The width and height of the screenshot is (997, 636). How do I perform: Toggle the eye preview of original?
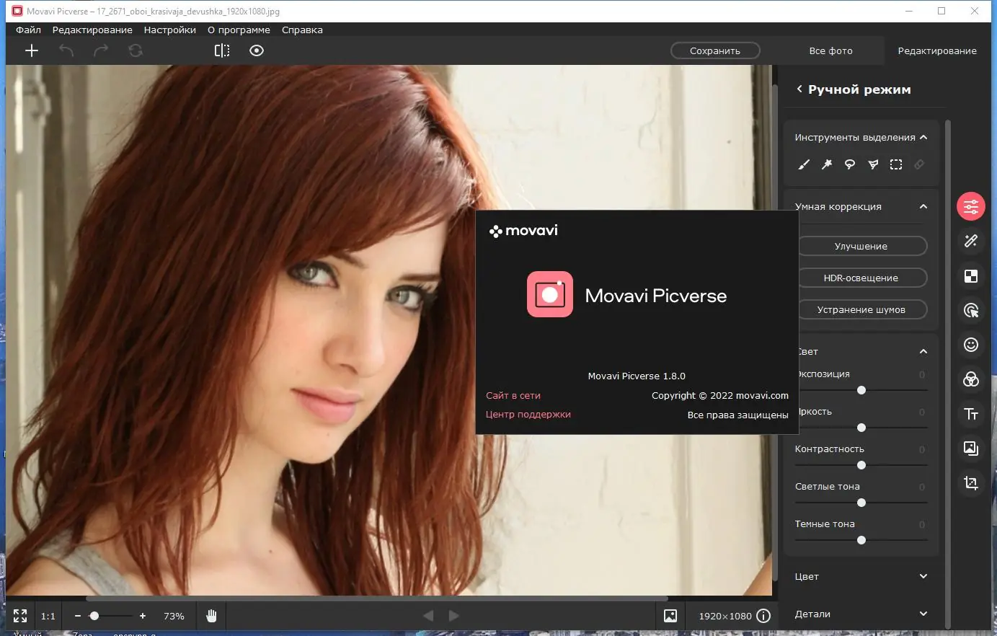tap(257, 50)
